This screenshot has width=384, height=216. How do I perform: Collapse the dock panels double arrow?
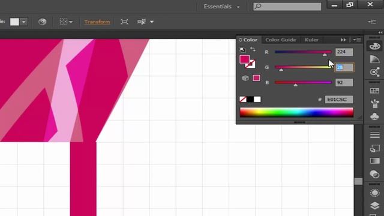(380, 32)
